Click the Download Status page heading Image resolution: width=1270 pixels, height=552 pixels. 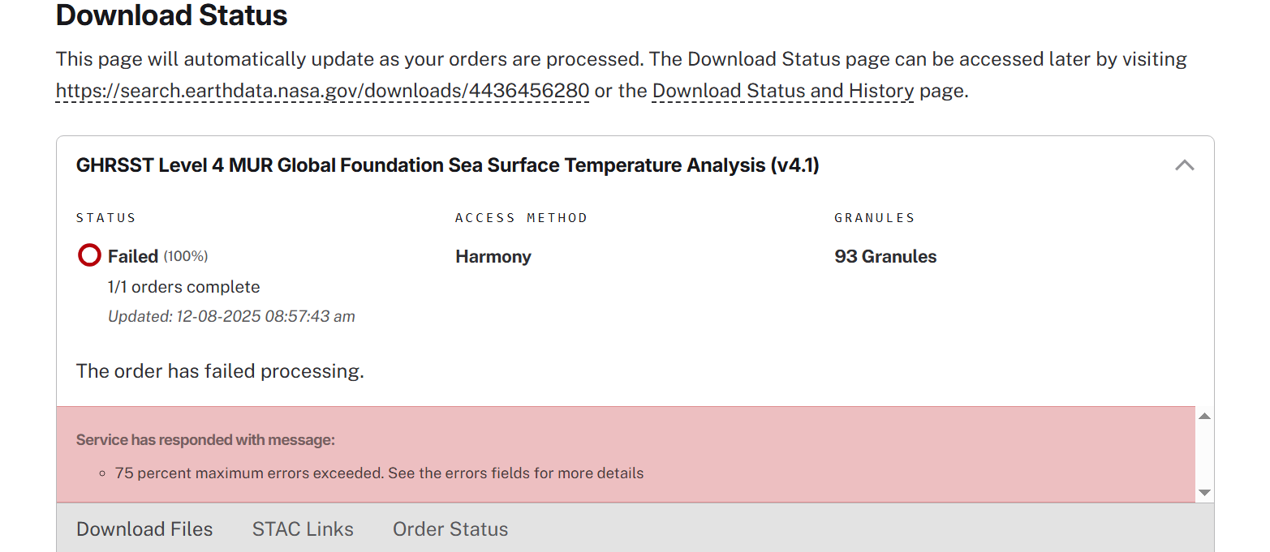coord(170,15)
